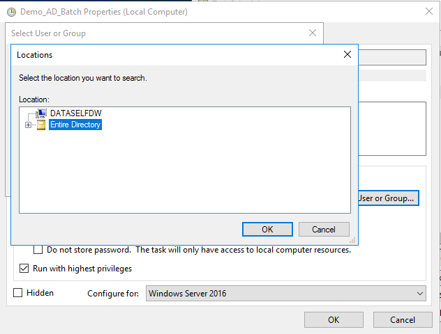Viewport: 441px width, 334px height.
Task: Confirm location with OK in Locations dialog
Action: coord(267,229)
